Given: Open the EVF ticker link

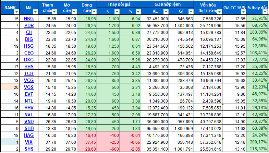Looking at the screenshot, I should pyautogui.click(x=29, y=94).
